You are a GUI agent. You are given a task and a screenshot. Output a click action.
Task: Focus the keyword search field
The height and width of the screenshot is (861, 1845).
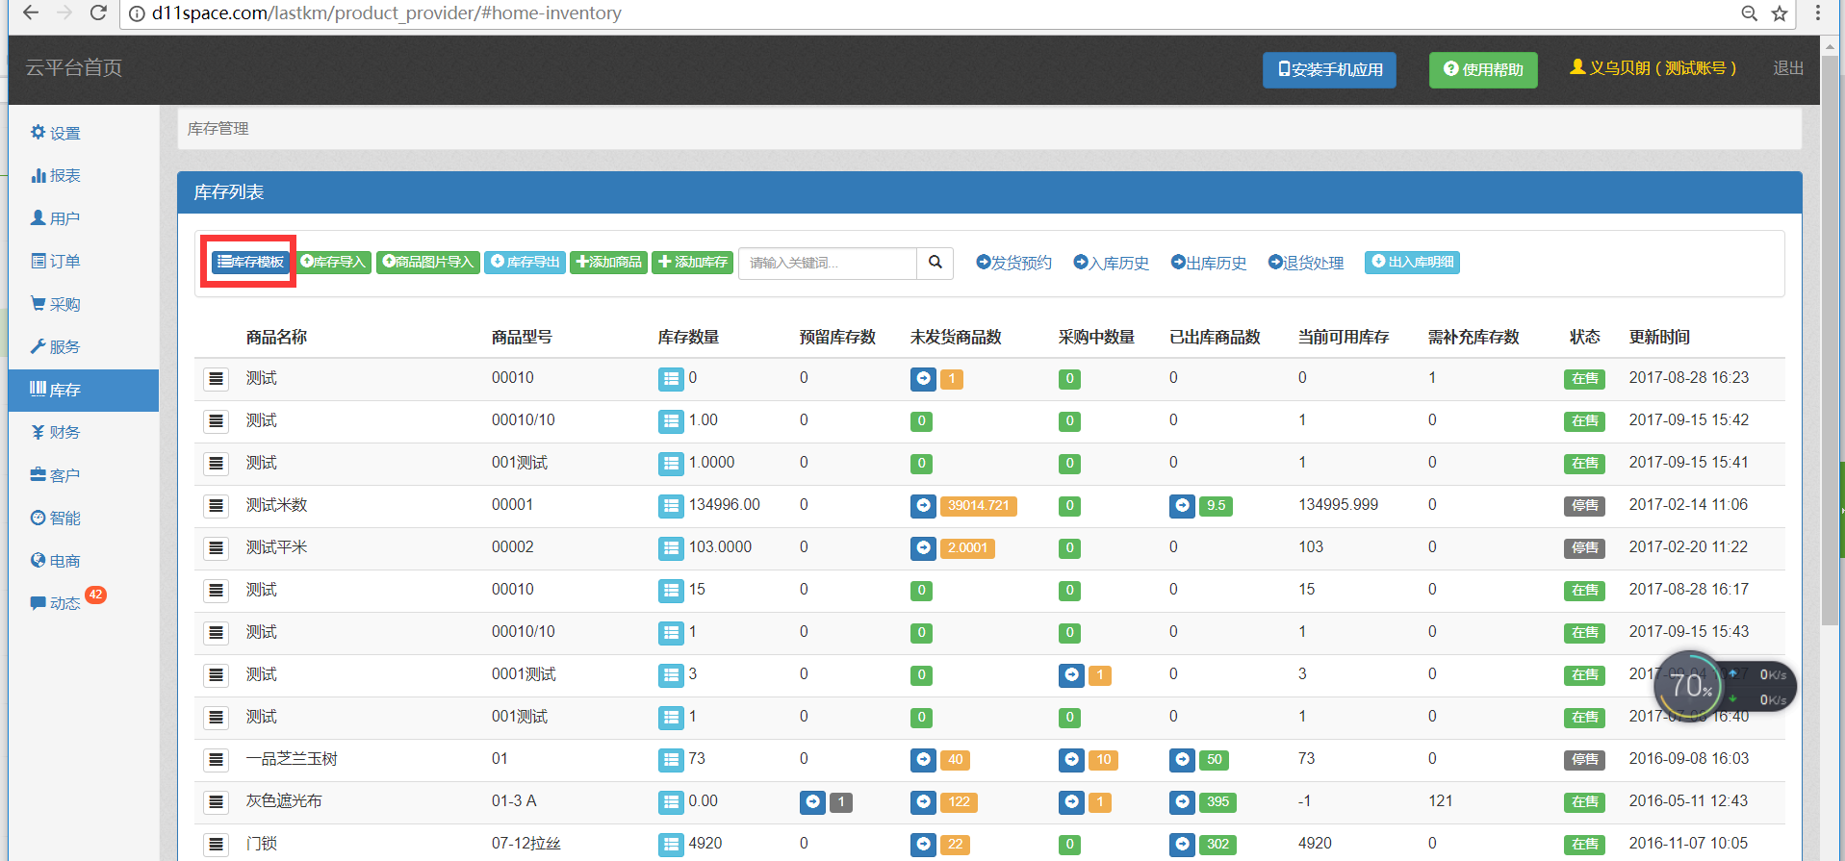828,263
